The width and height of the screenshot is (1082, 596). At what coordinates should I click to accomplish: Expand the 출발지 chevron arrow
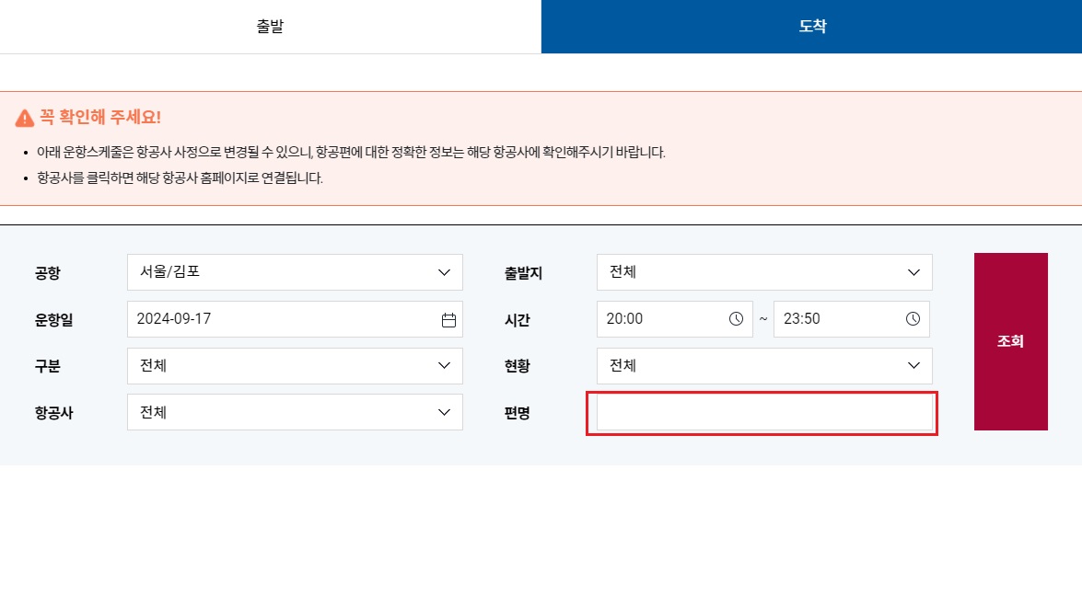point(913,271)
